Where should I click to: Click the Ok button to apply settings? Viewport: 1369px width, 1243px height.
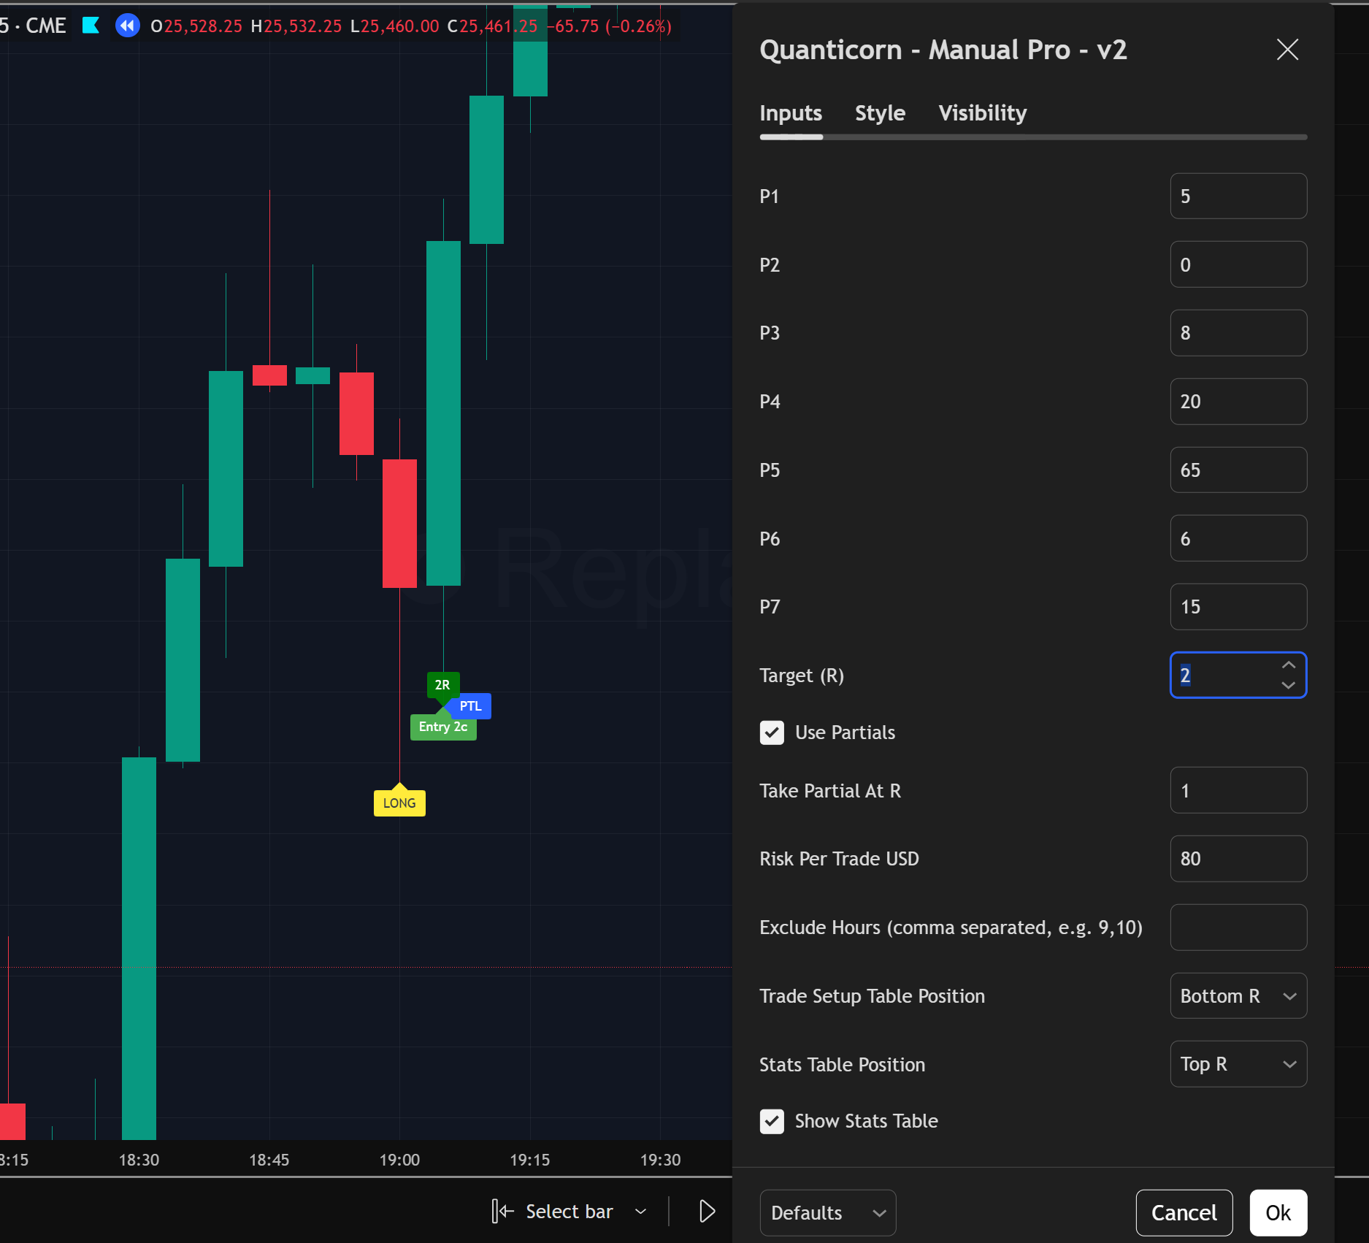click(1277, 1212)
